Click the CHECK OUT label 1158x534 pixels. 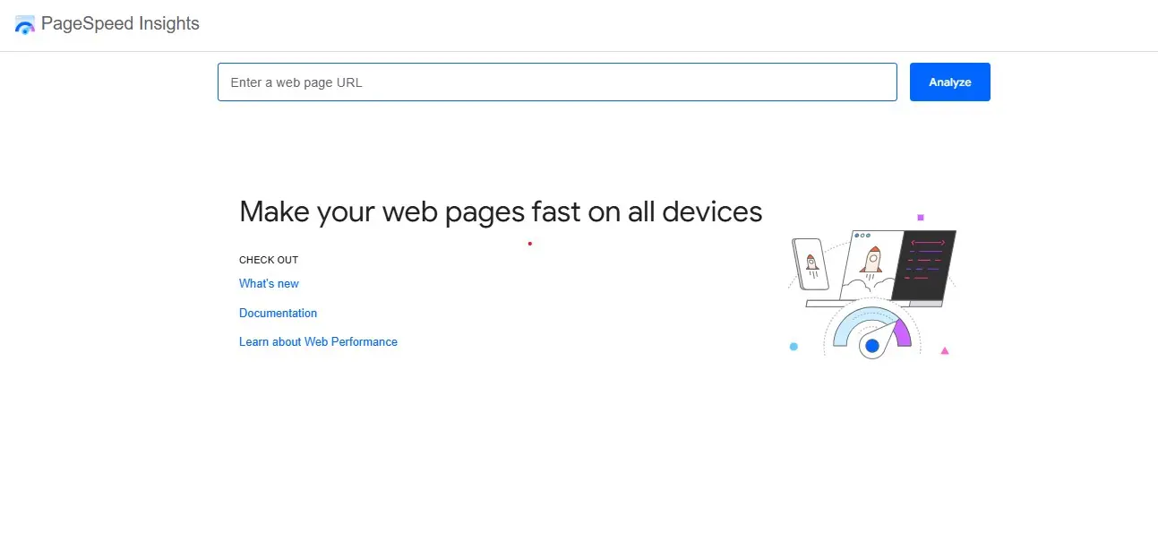coord(268,260)
